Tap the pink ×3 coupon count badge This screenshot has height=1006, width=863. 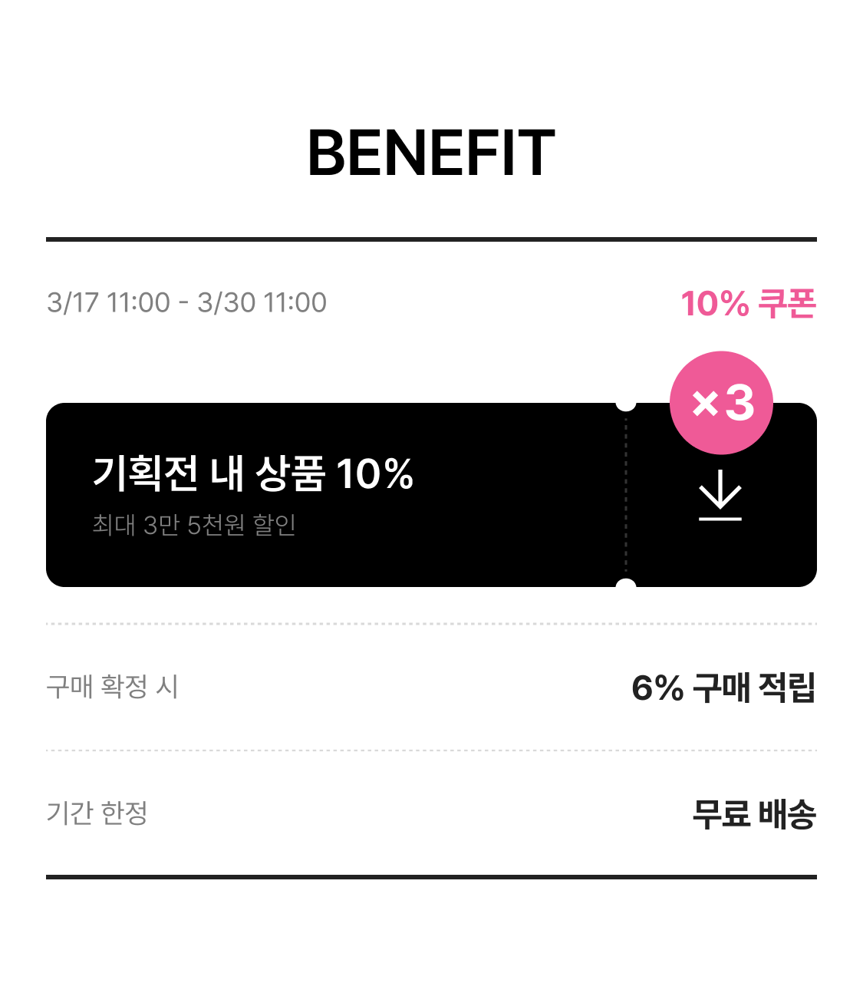[721, 402]
